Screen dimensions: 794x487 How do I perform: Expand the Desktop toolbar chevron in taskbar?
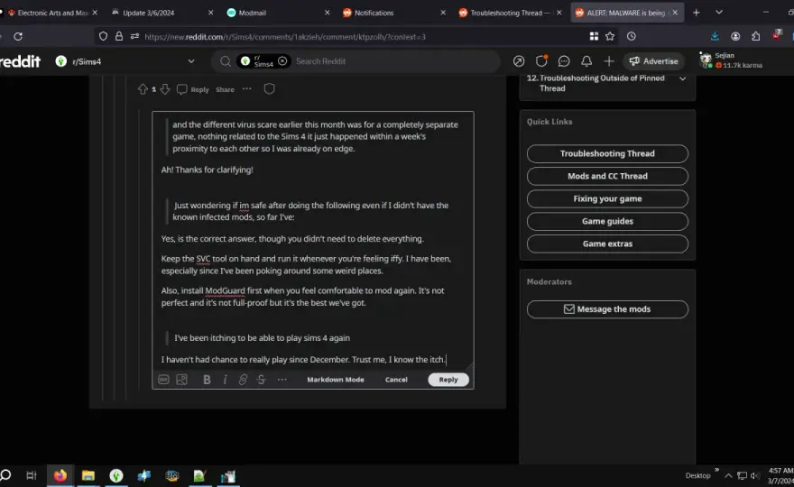pos(716,470)
